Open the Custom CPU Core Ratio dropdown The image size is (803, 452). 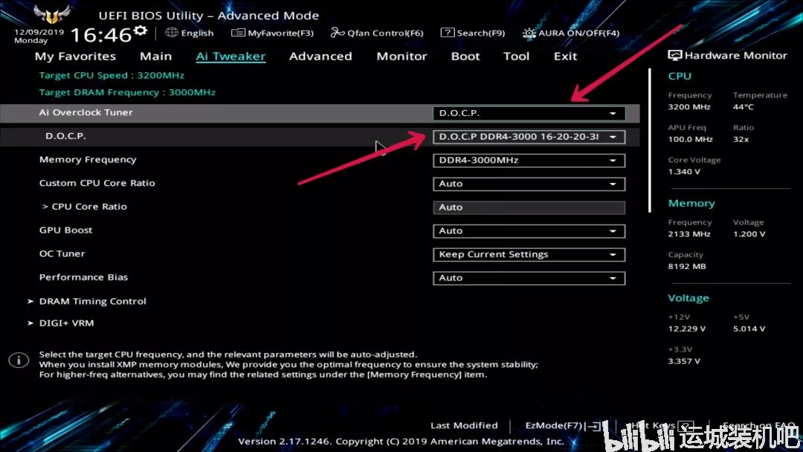pyautogui.click(x=529, y=184)
